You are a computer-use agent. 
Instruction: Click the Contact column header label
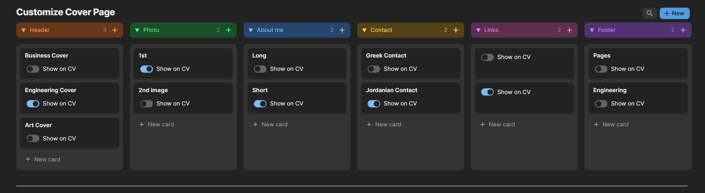(381, 30)
